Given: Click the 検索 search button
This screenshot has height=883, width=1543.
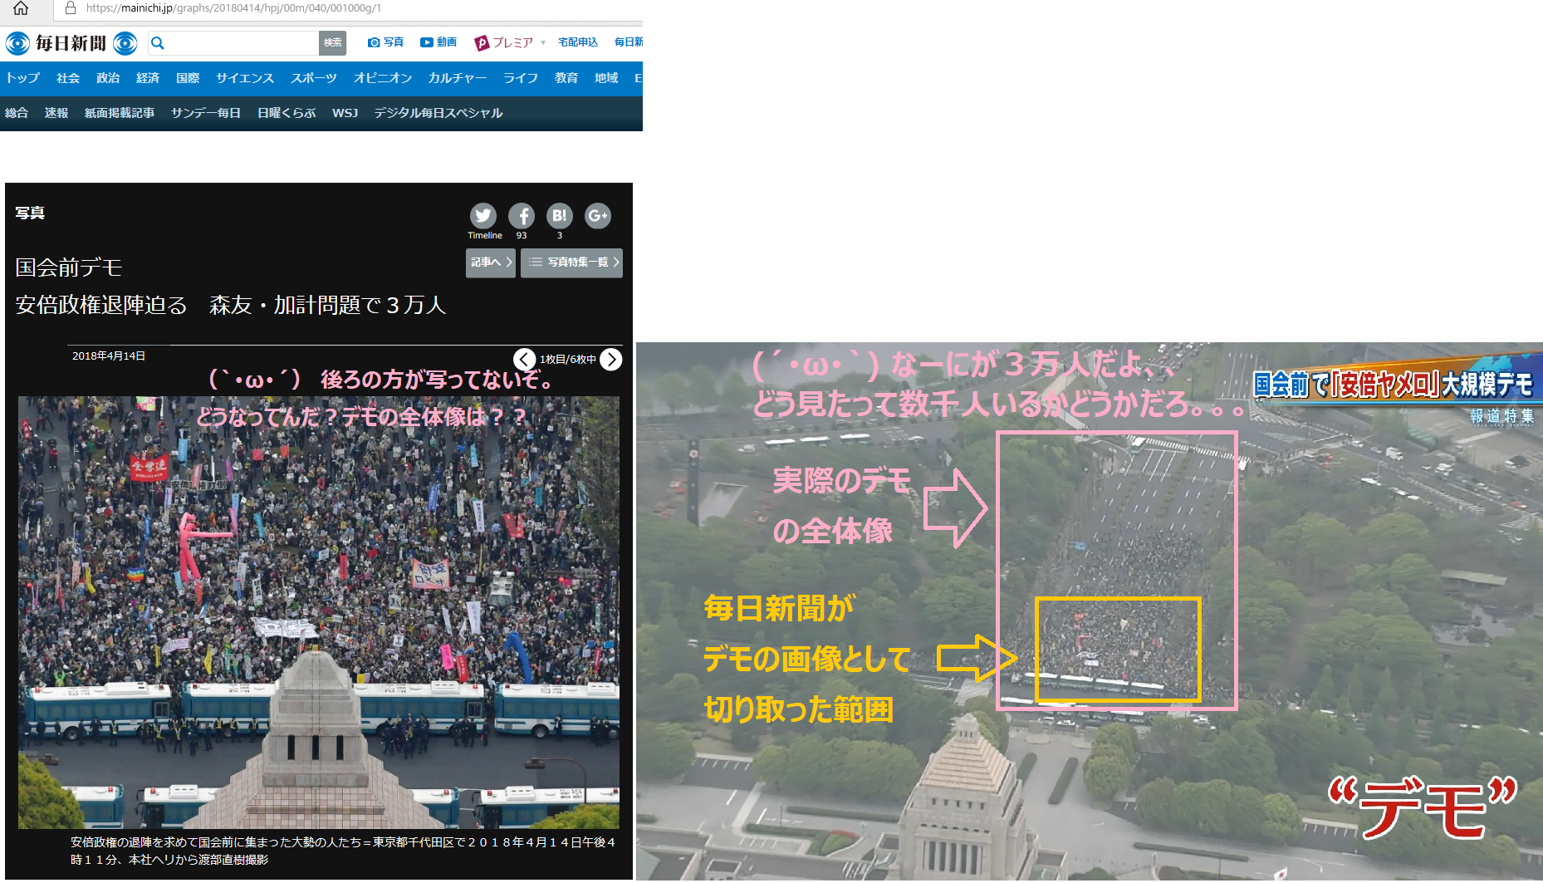Looking at the screenshot, I should pyautogui.click(x=332, y=42).
